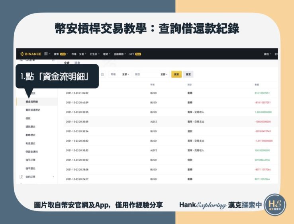This screenshot has height=224, width=294.
Task: Open the 幣種 全部 filter dropdown
Action: [x=120, y=74]
